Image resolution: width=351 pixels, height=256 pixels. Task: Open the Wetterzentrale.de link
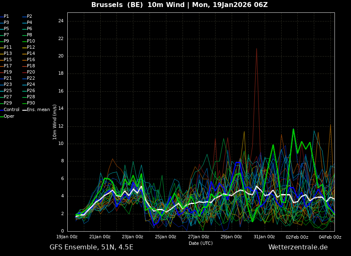(298, 247)
